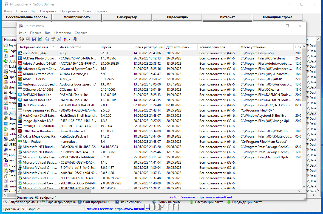Open the dropdown arrow next to A-Z sort
The image size is (323, 214).
(69, 39)
